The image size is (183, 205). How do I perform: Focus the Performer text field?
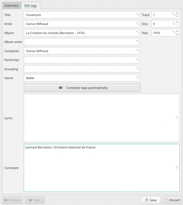82,60
